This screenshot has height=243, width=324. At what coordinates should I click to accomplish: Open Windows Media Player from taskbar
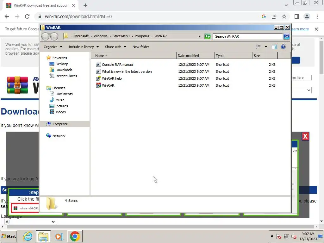tap(59, 236)
